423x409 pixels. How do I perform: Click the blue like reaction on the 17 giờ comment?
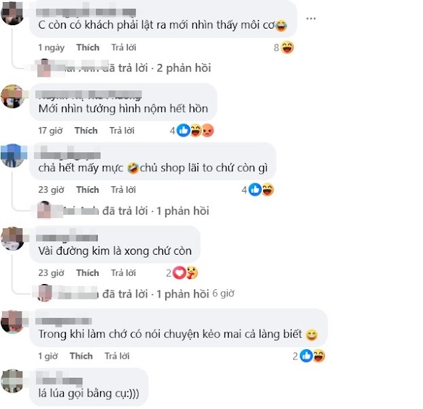click(x=184, y=130)
